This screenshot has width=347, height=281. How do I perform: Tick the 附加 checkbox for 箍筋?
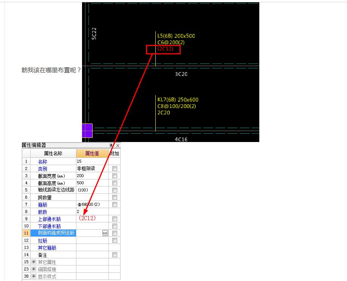click(115, 204)
